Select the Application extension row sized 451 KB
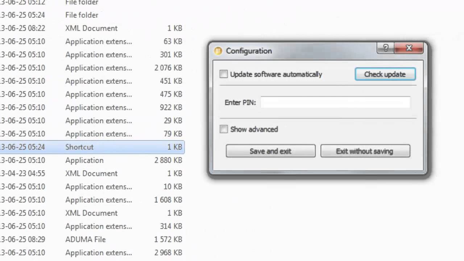This screenshot has height=261, width=464. [x=92, y=81]
